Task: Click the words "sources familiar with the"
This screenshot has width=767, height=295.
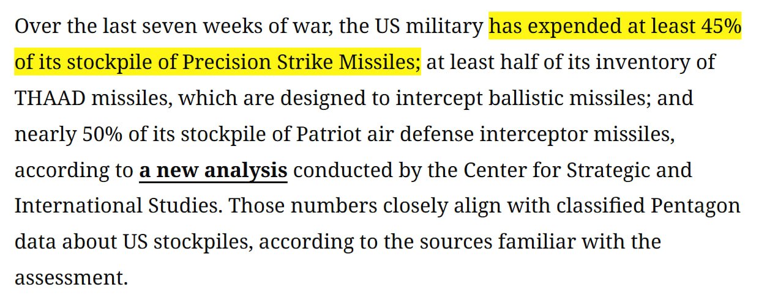Action: 552,242
